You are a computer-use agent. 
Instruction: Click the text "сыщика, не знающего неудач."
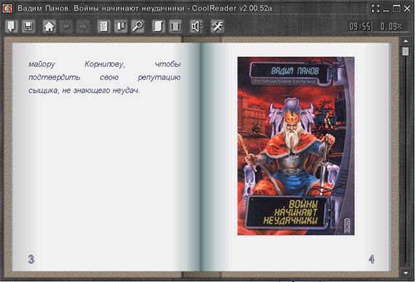pos(84,91)
